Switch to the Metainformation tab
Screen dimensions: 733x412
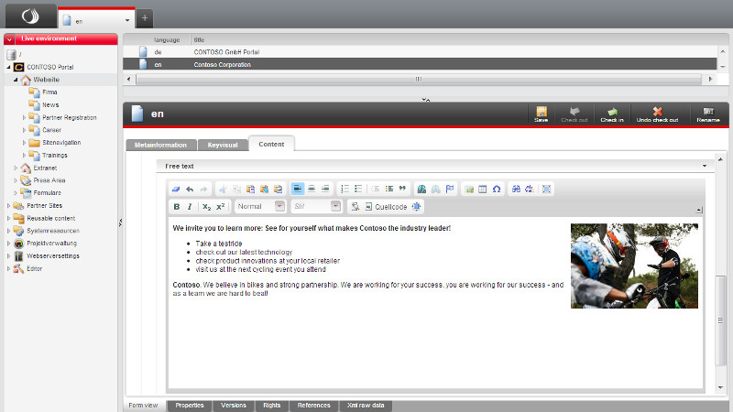pos(159,145)
